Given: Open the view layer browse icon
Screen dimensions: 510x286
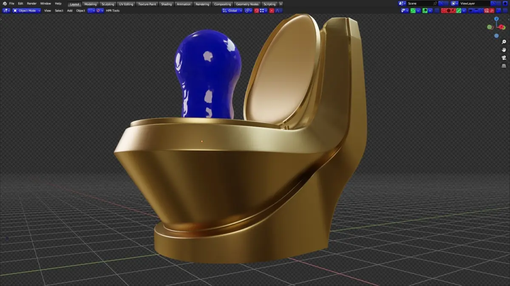Looking at the screenshot, I should [x=454, y=3].
